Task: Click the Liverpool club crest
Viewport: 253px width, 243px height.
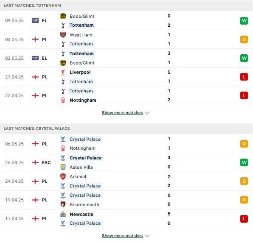Action: coord(63,72)
